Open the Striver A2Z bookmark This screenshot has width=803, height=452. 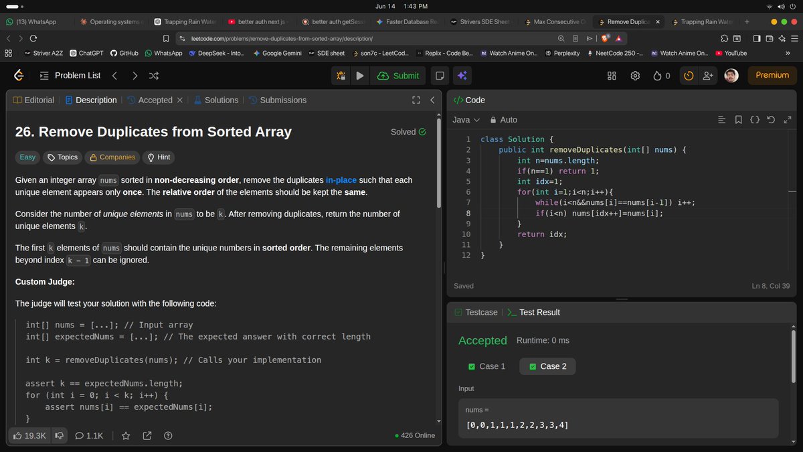pos(43,53)
